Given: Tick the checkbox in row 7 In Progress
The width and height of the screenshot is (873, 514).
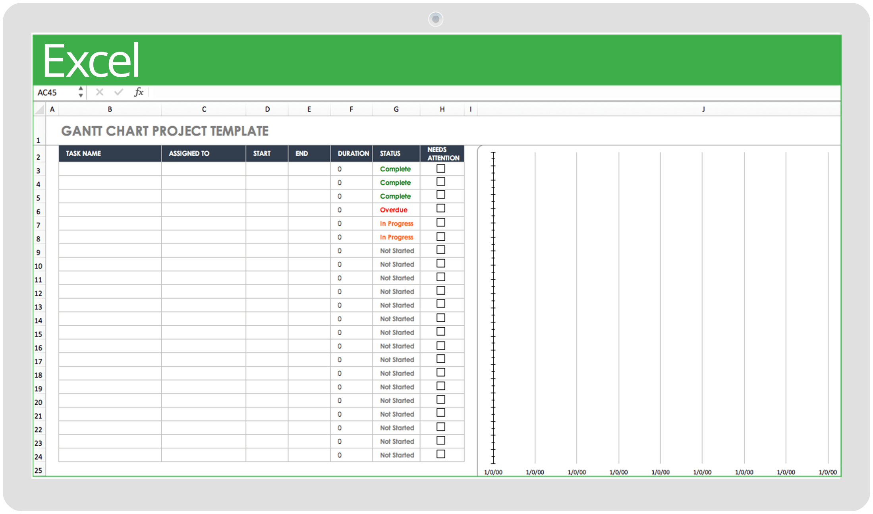Looking at the screenshot, I should (x=440, y=222).
